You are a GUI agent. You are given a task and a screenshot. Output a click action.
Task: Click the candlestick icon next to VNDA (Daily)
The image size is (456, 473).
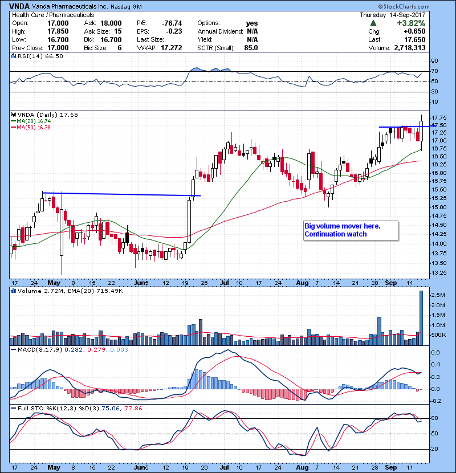13,115
